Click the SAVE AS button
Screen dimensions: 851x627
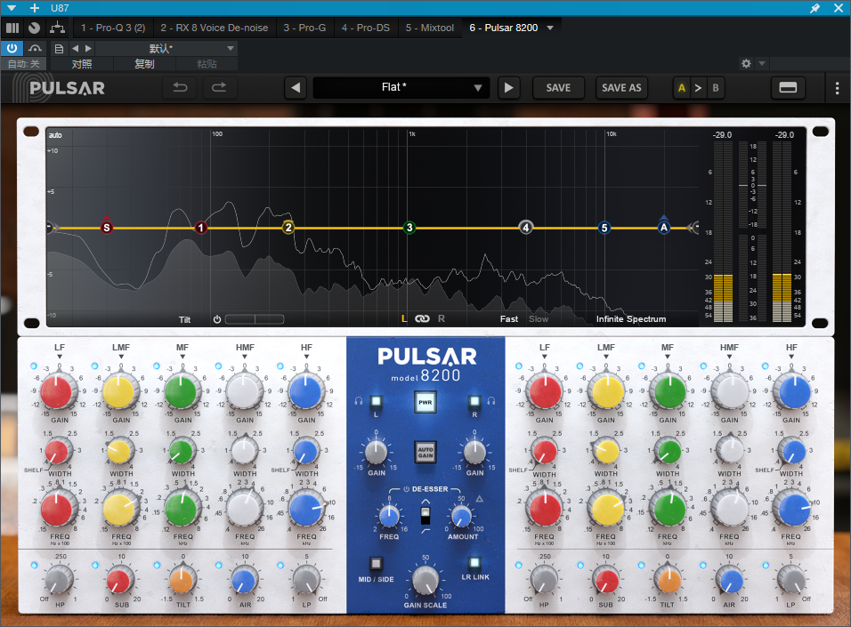point(621,87)
